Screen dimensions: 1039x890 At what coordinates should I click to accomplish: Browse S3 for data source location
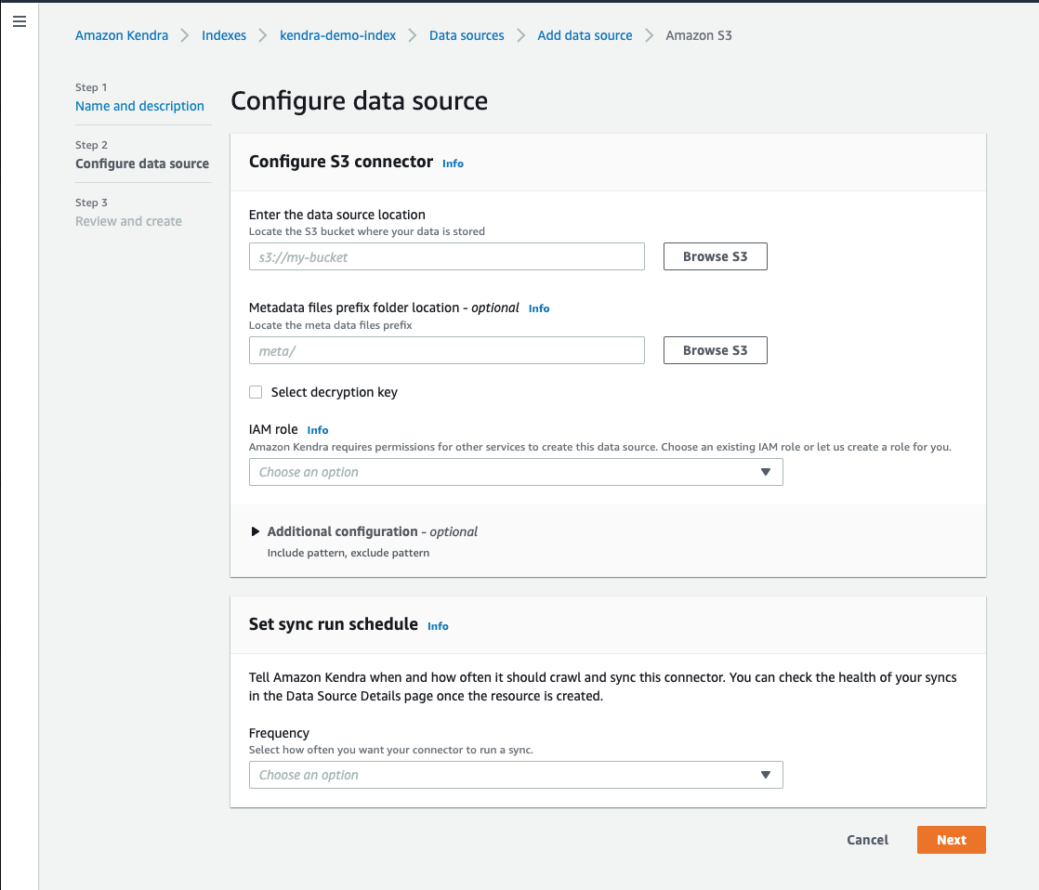click(715, 257)
